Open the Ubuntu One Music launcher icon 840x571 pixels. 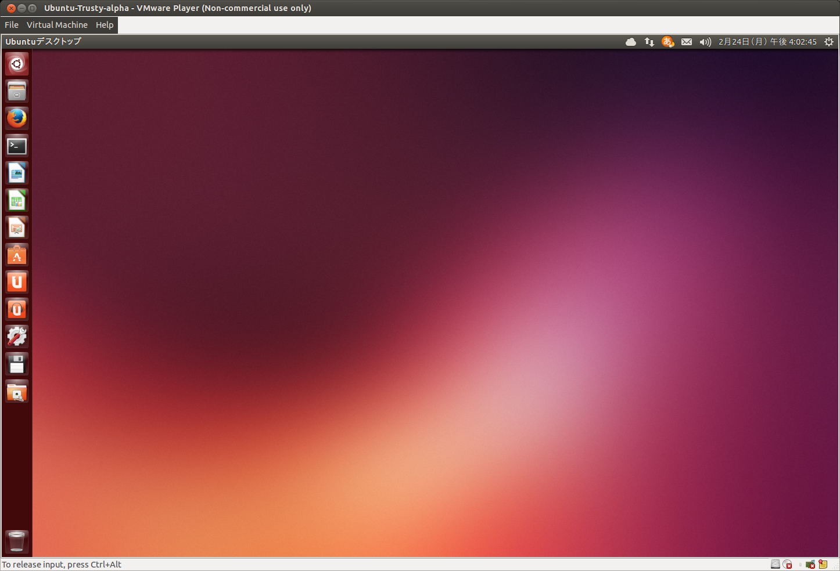[x=17, y=309]
